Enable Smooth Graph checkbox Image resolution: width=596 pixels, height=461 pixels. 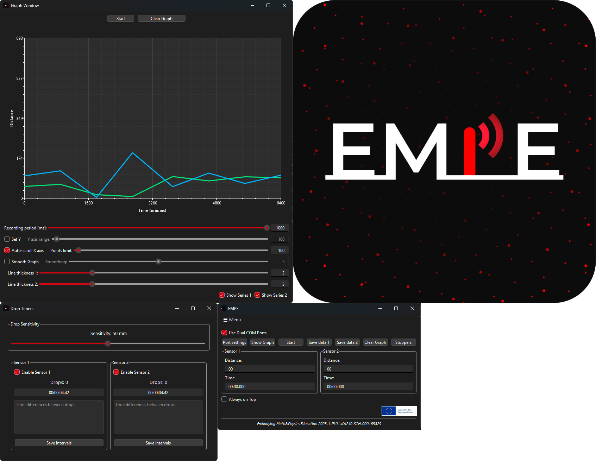[x=7, y=261]
